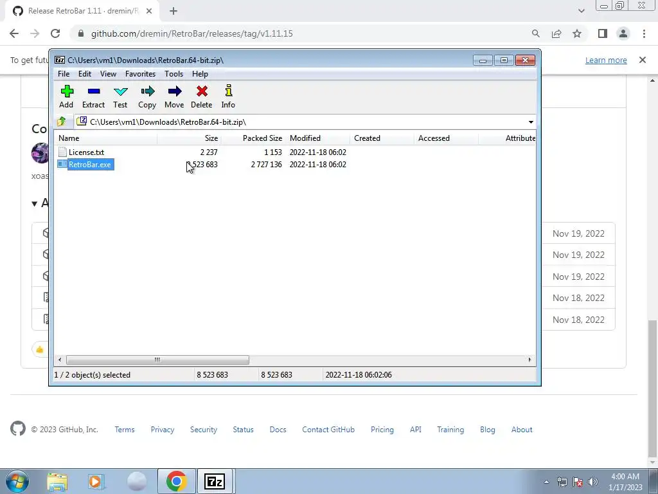Click the thumbs-up reaction on GitHub page
Screen dimensions: 658x494
[40, 349]
